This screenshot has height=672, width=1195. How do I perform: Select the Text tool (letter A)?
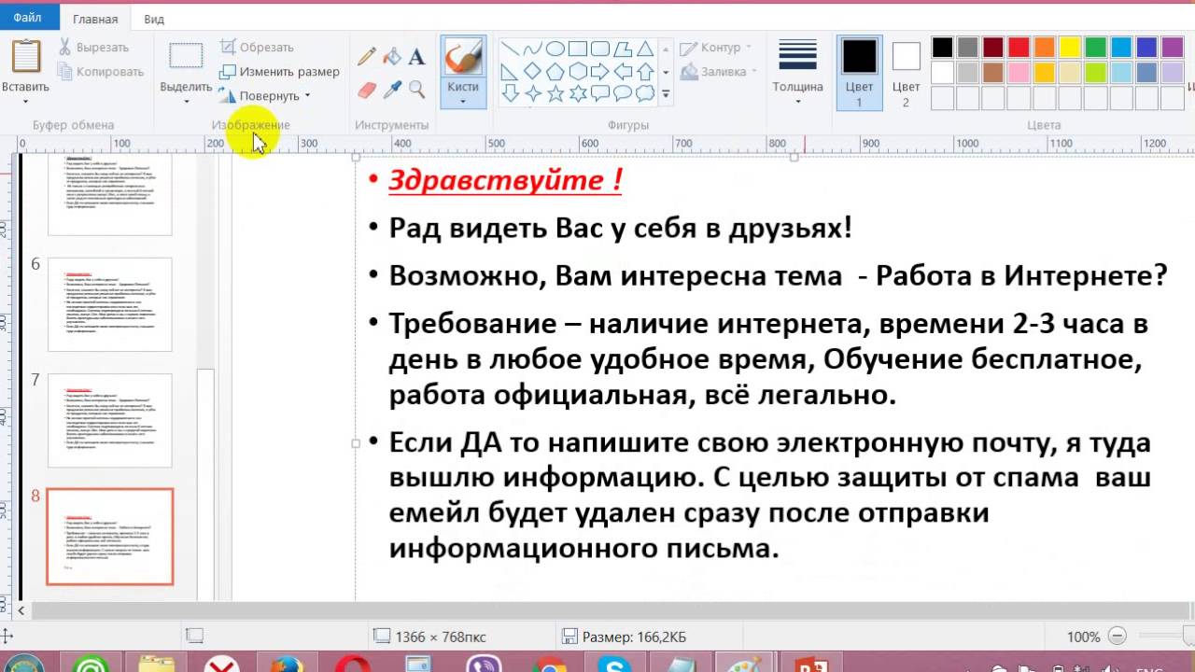(416, 57)
